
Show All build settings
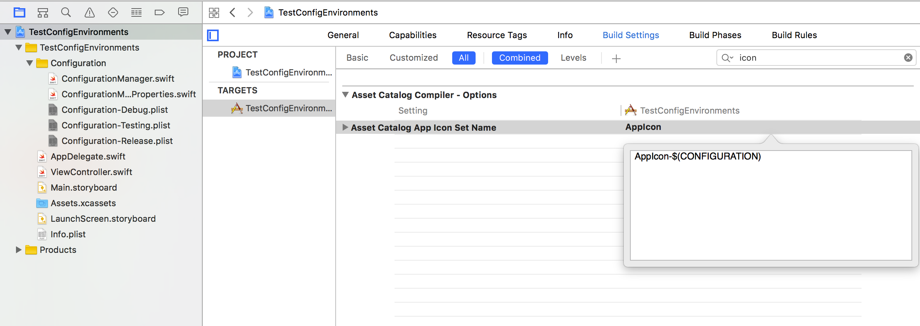pyautogui.click(x=464, y=58)
